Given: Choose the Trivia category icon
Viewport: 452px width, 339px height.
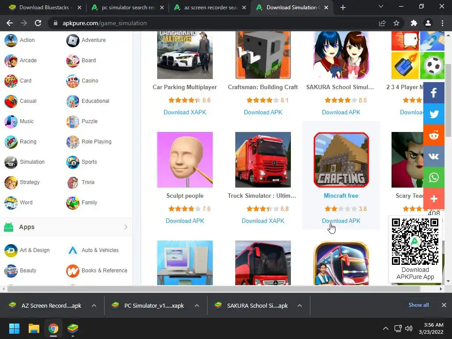Looking at the screenshot, I should click(73, 182).
